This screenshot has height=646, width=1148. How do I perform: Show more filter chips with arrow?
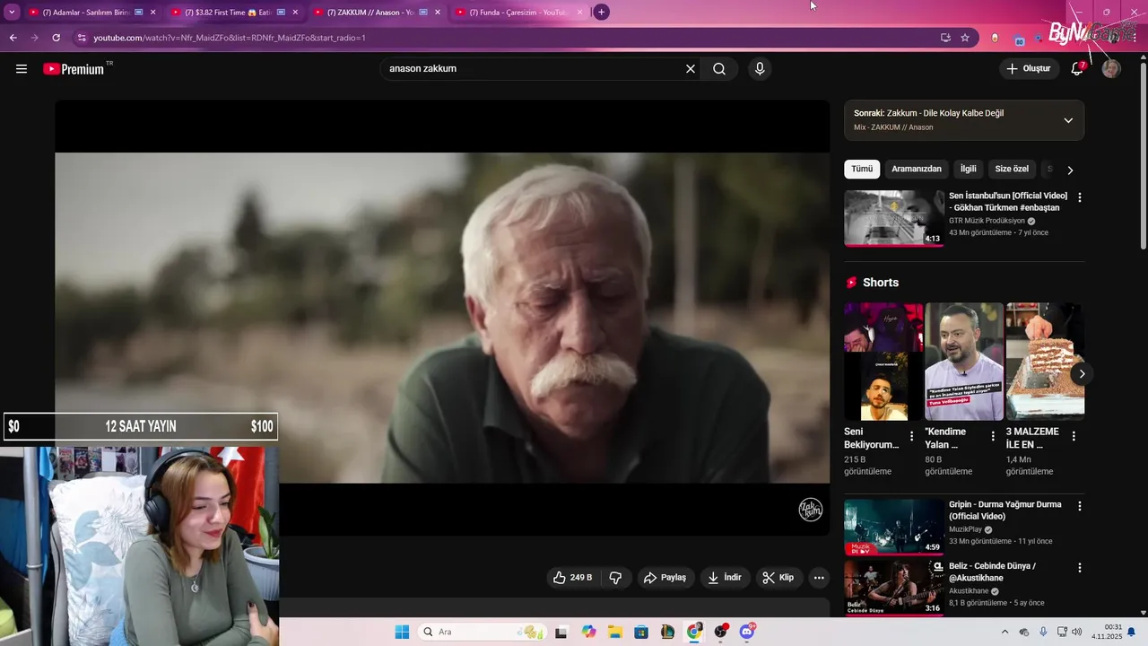[x=1070, y=170]
